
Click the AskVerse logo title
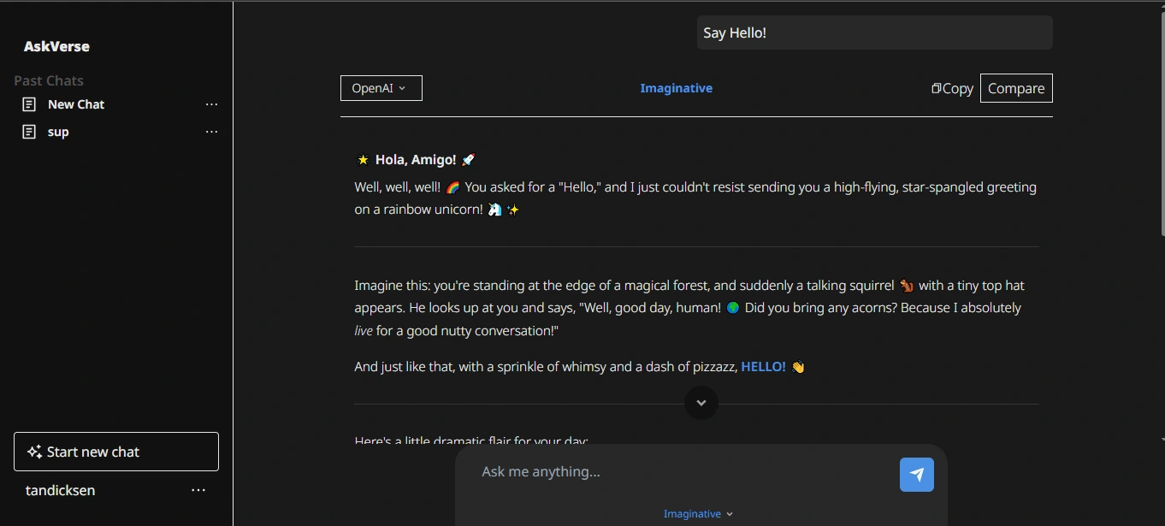coord(56,46)
